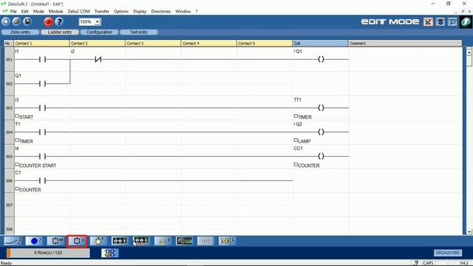This screenshot has width=473, height=266.
Task: Click the icon beside the rows counter
Action: (x=110, y=253)
